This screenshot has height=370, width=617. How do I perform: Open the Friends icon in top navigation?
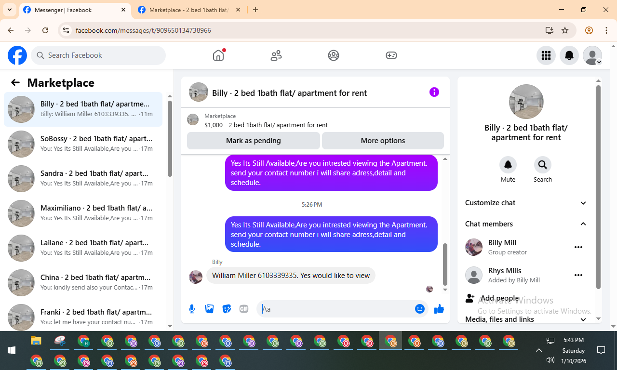(x=276, y=55)
